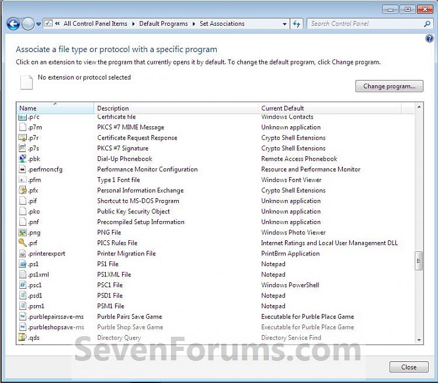
Task: Click the Control Panel address bar icon
Action: (48, 23)
